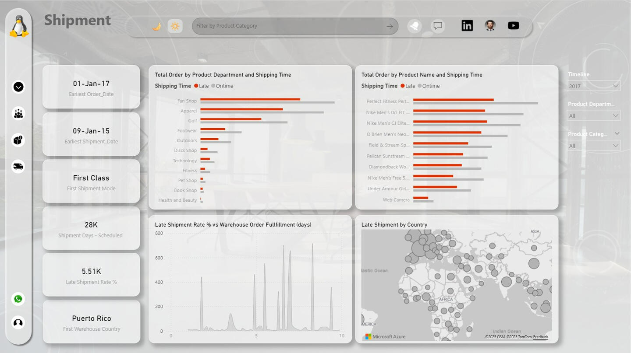Click the Filter by Product Category field
The image size is (631, 353).
click(289, 26)
